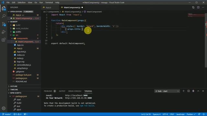Open the Selection menu
Screen dimensions: 207x116
pos(22,3)
